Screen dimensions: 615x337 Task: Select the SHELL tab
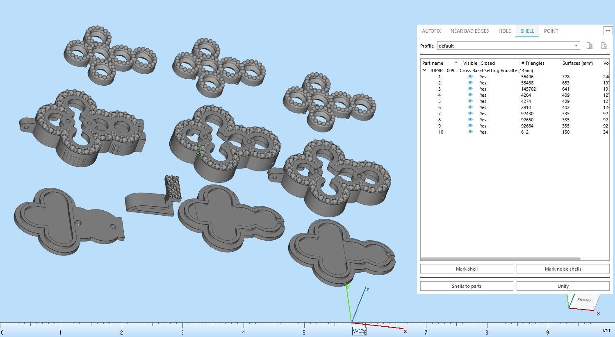coord(527,31)
